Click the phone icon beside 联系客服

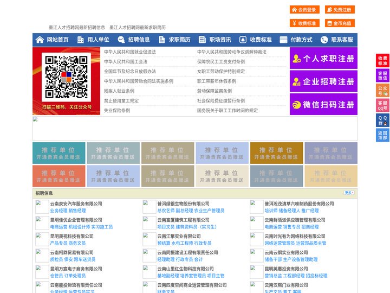coord(324,40)
